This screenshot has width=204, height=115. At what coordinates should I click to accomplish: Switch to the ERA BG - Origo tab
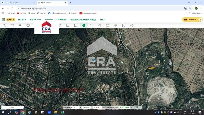click(19, 3)
